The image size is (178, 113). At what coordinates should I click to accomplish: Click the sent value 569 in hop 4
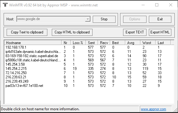point(91,60)
